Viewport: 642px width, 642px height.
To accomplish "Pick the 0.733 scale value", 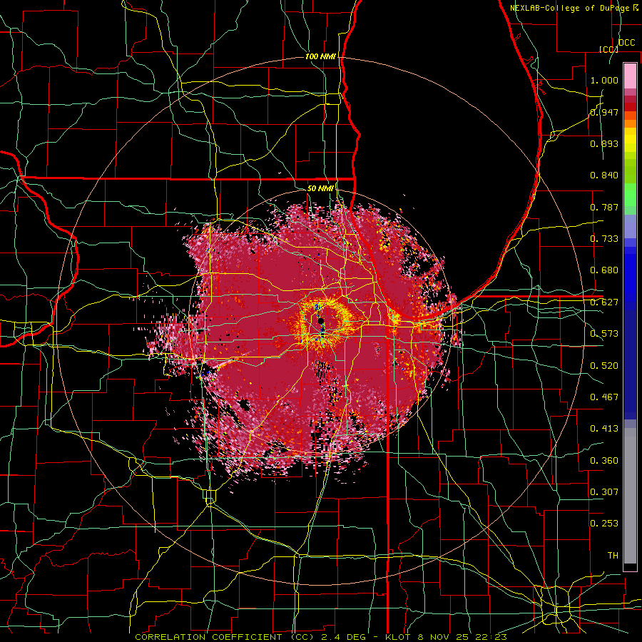I will (x=604, y=239).
